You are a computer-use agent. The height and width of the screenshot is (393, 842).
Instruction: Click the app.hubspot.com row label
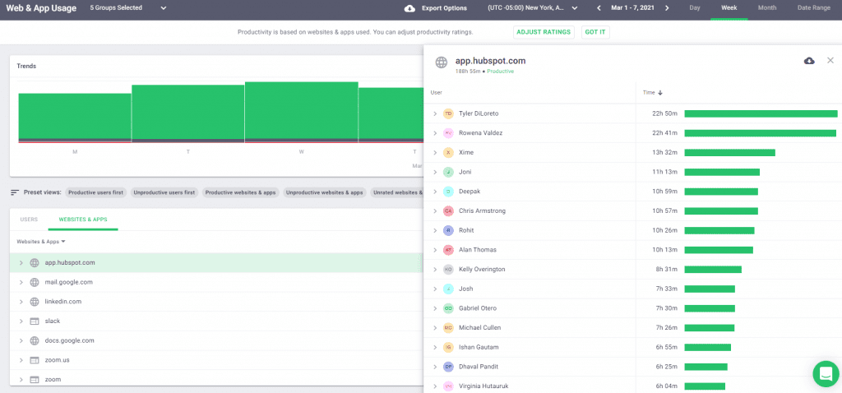pos(70,263)
